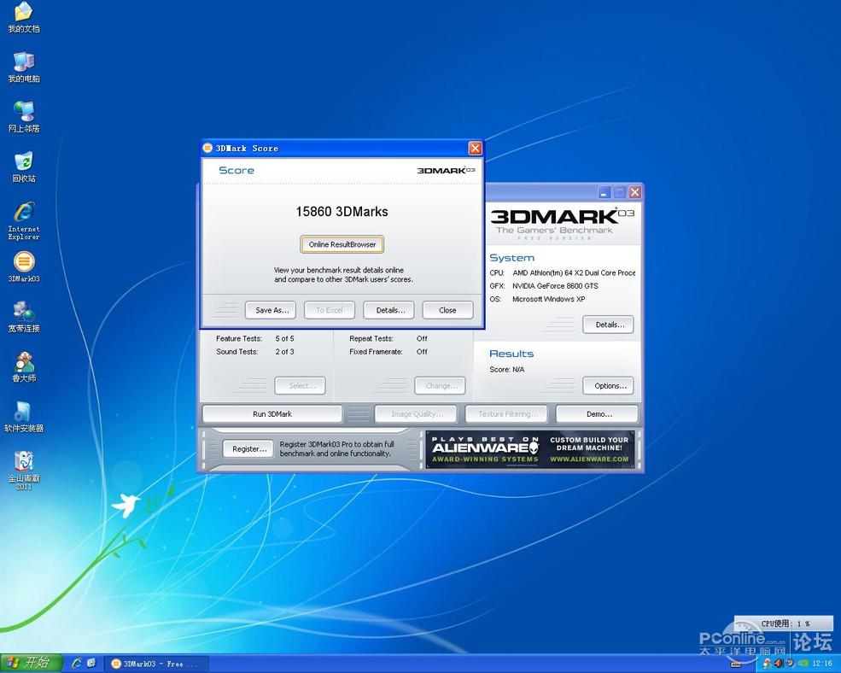
Task: Click the Change settings button
Action: tap(441, 386)
